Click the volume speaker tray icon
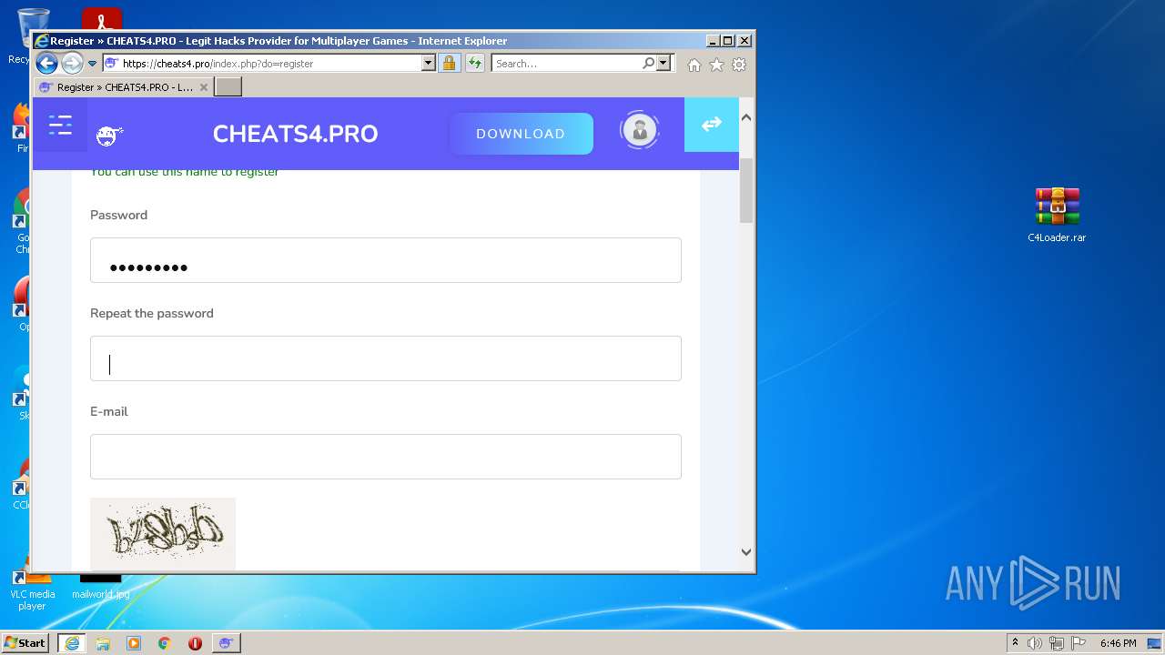The width and height of the screenshot is (1165, 655). coord(1035,643)
